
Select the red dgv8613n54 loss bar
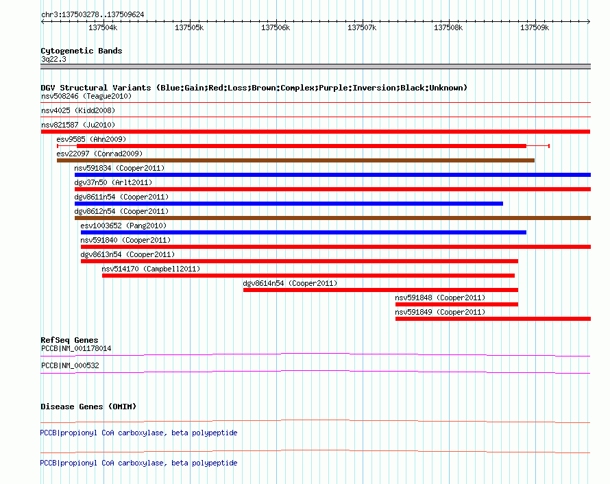point(300,261)
